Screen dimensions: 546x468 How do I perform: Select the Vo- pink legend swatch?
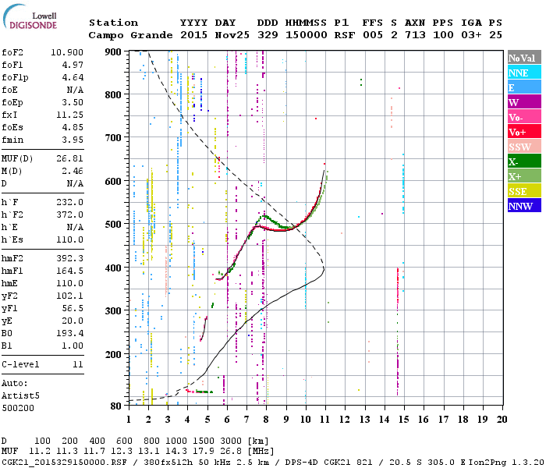coord(524,117)
